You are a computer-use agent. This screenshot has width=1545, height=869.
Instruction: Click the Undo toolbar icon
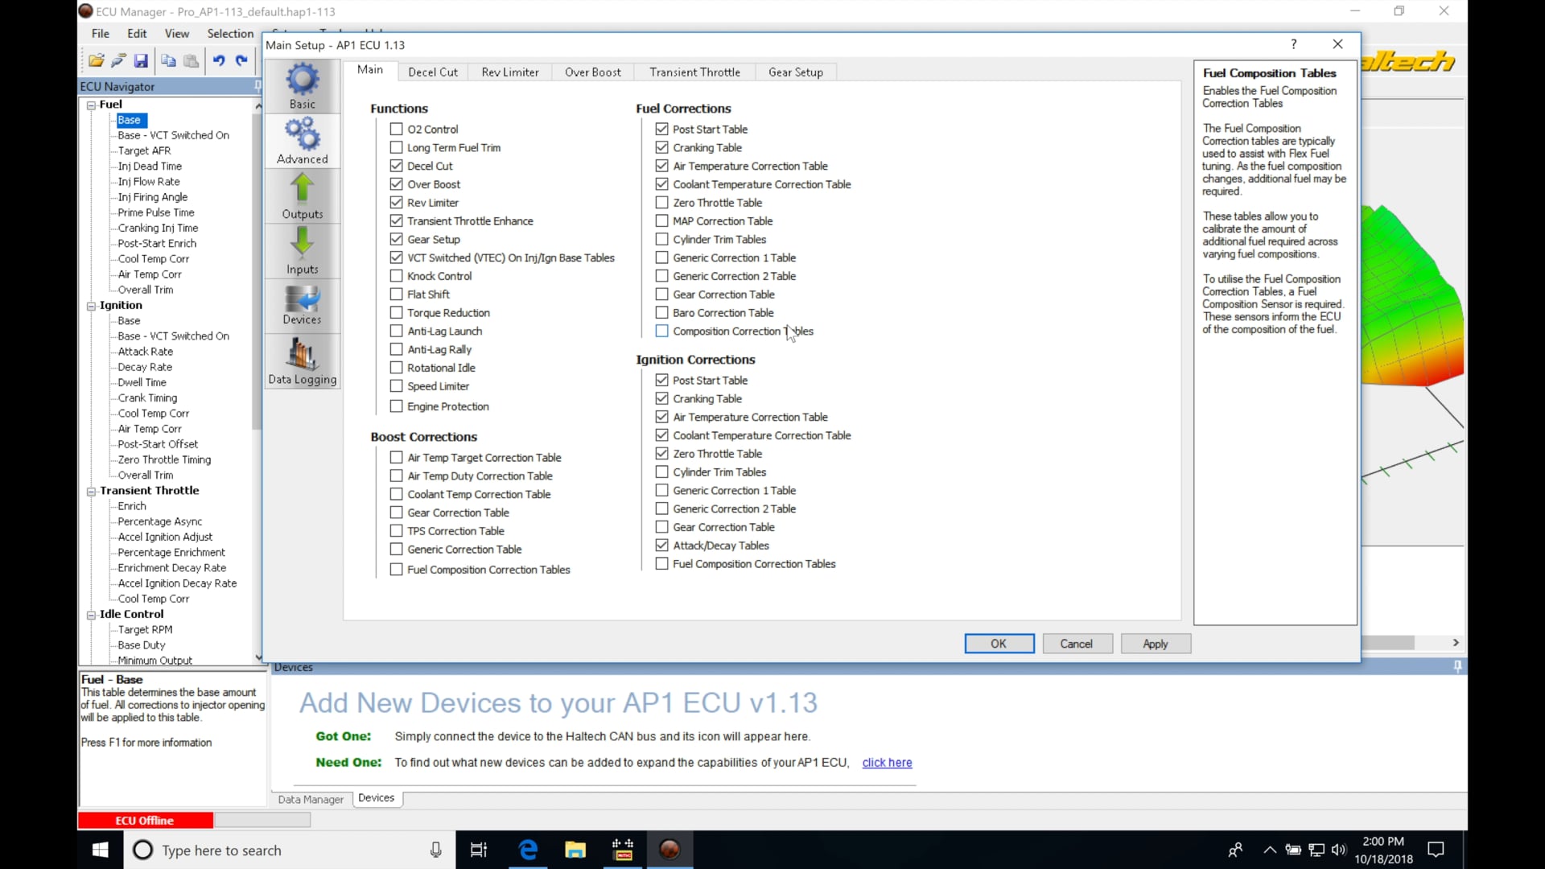(219, 60)
